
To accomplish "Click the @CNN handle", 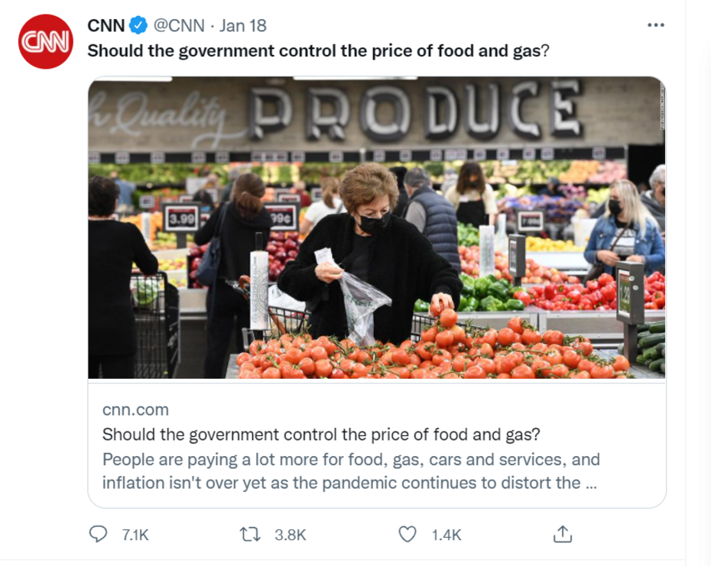I will tap(179, 25).
